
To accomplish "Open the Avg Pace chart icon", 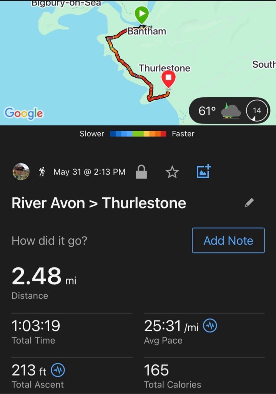I will click(x=210, y=326).
